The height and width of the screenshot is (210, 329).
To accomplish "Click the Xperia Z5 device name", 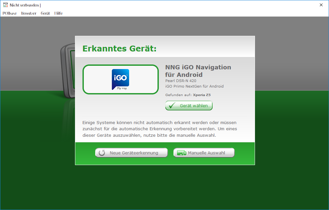I will click(202, 95).
